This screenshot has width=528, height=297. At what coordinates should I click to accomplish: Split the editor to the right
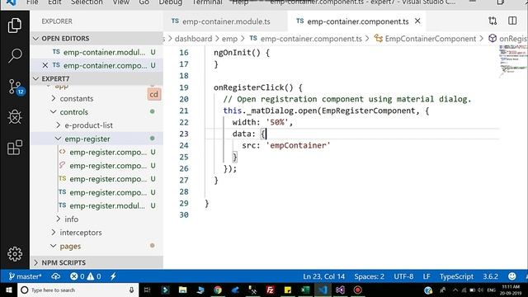click(512, 21)
